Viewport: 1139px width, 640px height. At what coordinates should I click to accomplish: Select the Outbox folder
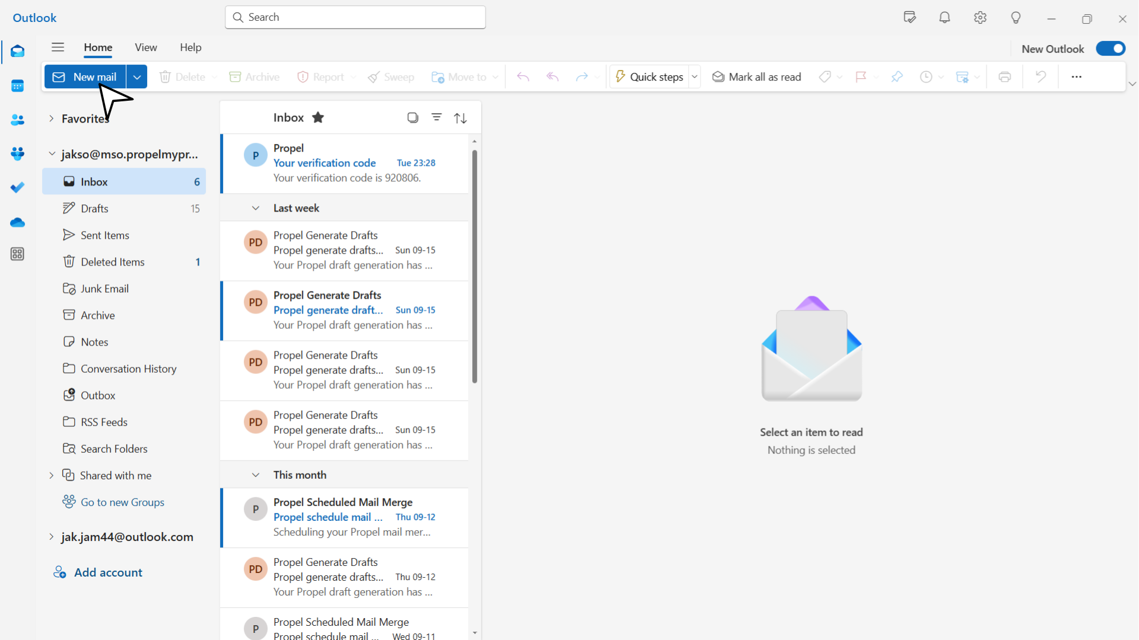point(124,395)
